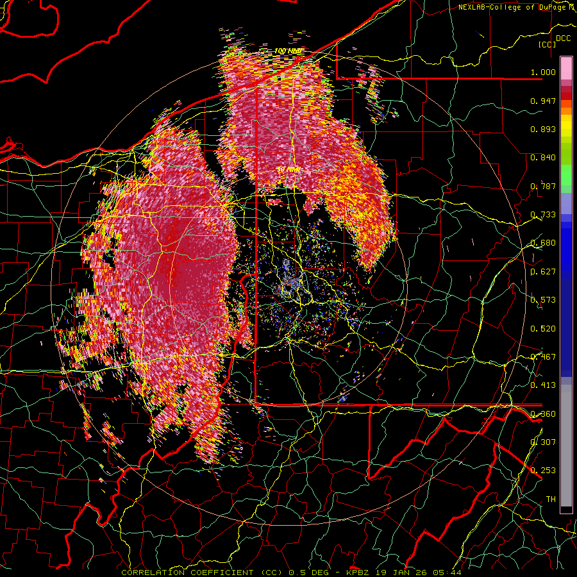Click the 0.573 scale value

(x=543, y=300)
